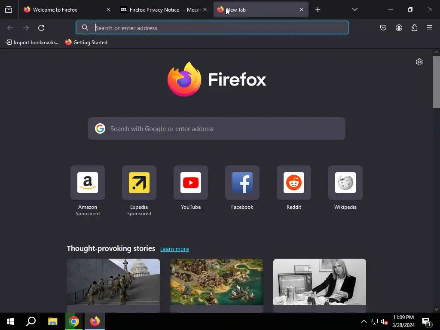Open the Capitol soldiers story thumbnail
440x330 pixels.
coord(113,282)
